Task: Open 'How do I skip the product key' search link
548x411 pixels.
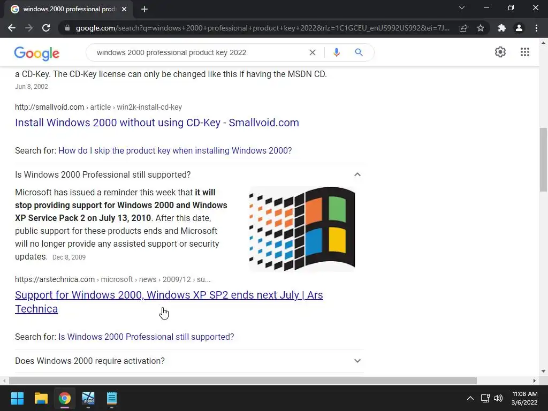Action: (x=175, y=150)
